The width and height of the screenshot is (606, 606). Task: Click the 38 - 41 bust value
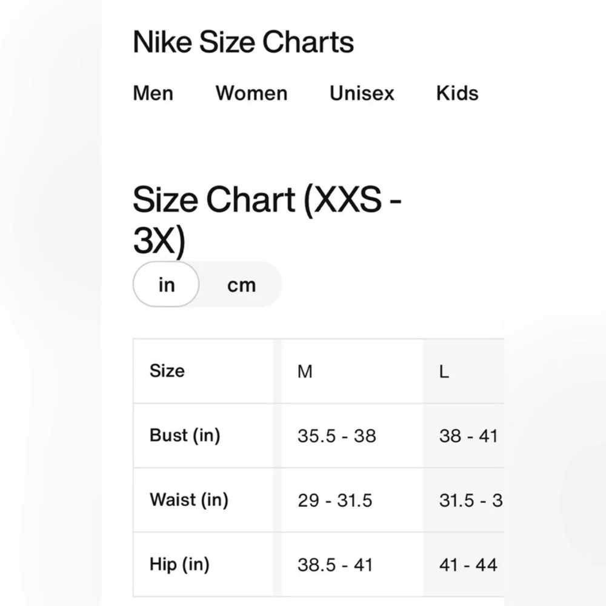coord(468,436)
